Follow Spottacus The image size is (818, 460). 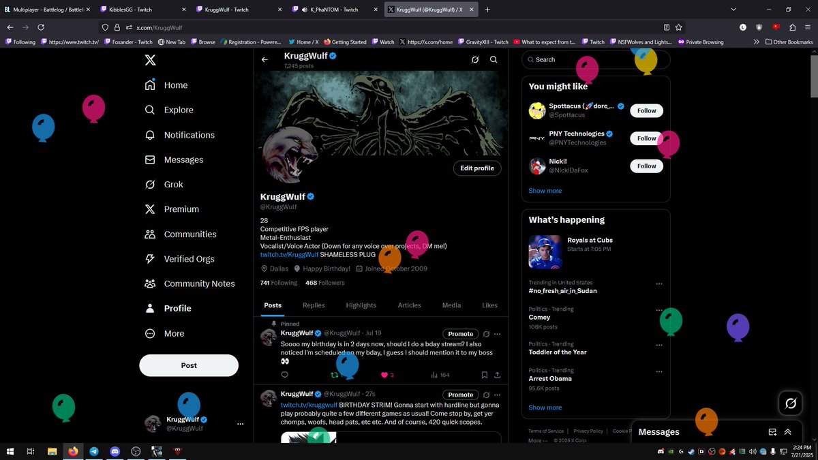646,110
